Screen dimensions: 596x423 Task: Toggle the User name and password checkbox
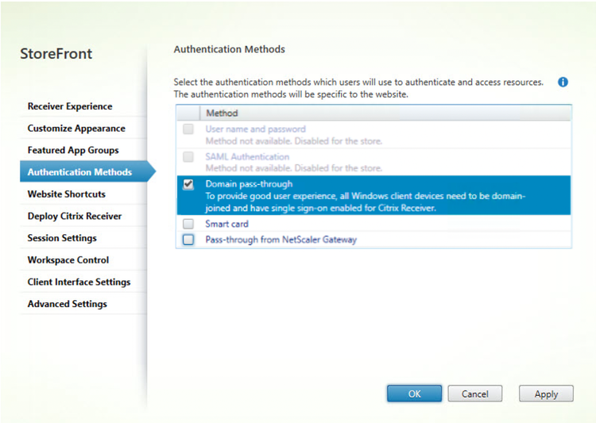(188, 129)
